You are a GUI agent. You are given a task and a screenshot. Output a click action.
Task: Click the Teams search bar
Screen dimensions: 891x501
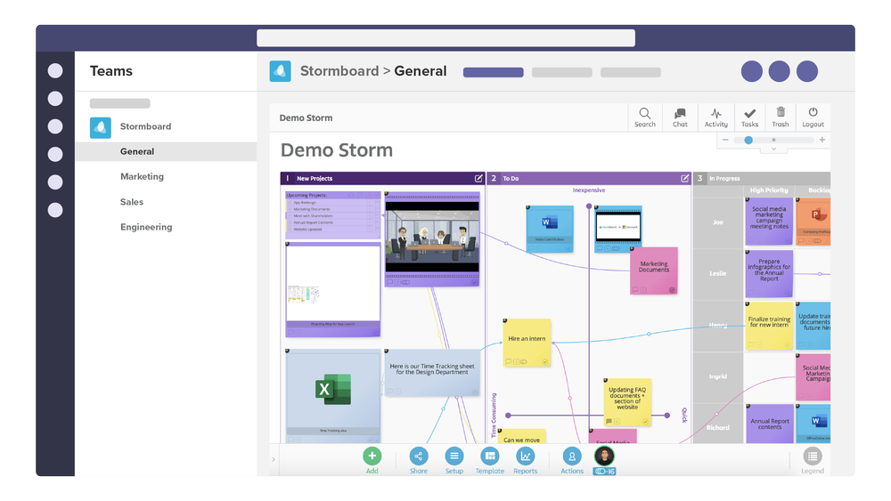tap(446, 38)
